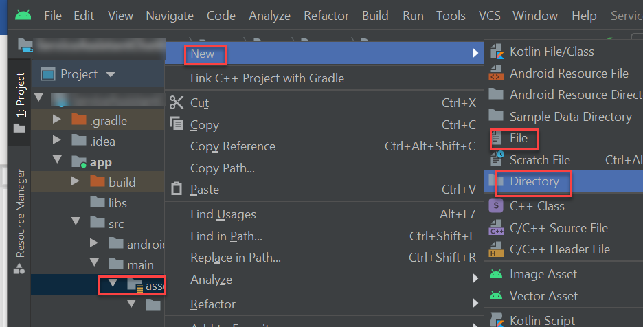Image resolution: width=643 pixels, height=327 pixels.
Task: Expand the .gradle folder
Action: (58, 121)
